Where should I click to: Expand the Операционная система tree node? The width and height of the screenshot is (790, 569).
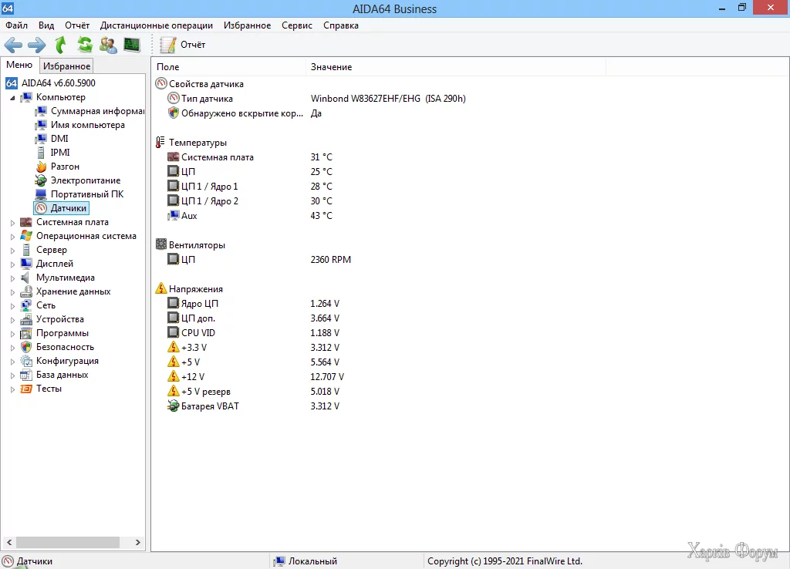(x=12, y=237)
